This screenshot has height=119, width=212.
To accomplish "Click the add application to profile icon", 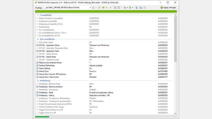I will pyautogui.click(x=115, y=8).
